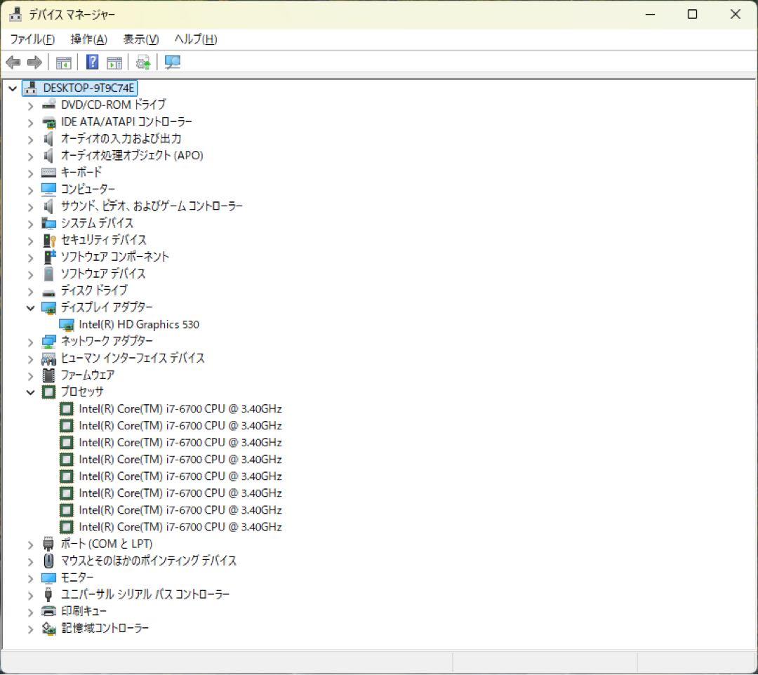
Task: Open Help using the question mark icon
Action: click(x=92, y=62)
